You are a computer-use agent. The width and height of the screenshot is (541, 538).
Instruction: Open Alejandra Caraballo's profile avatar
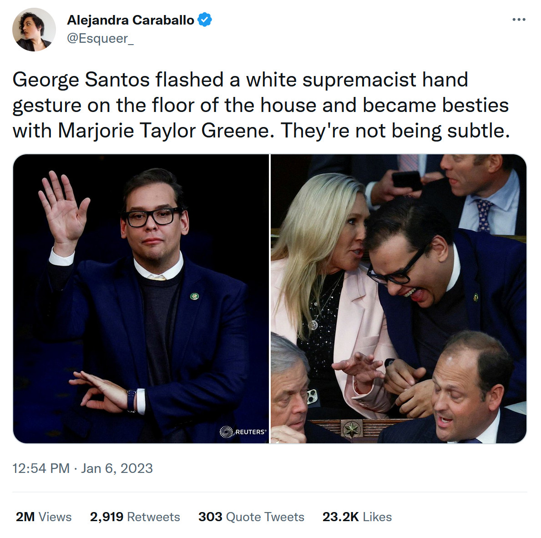click(x=34, y=30)
